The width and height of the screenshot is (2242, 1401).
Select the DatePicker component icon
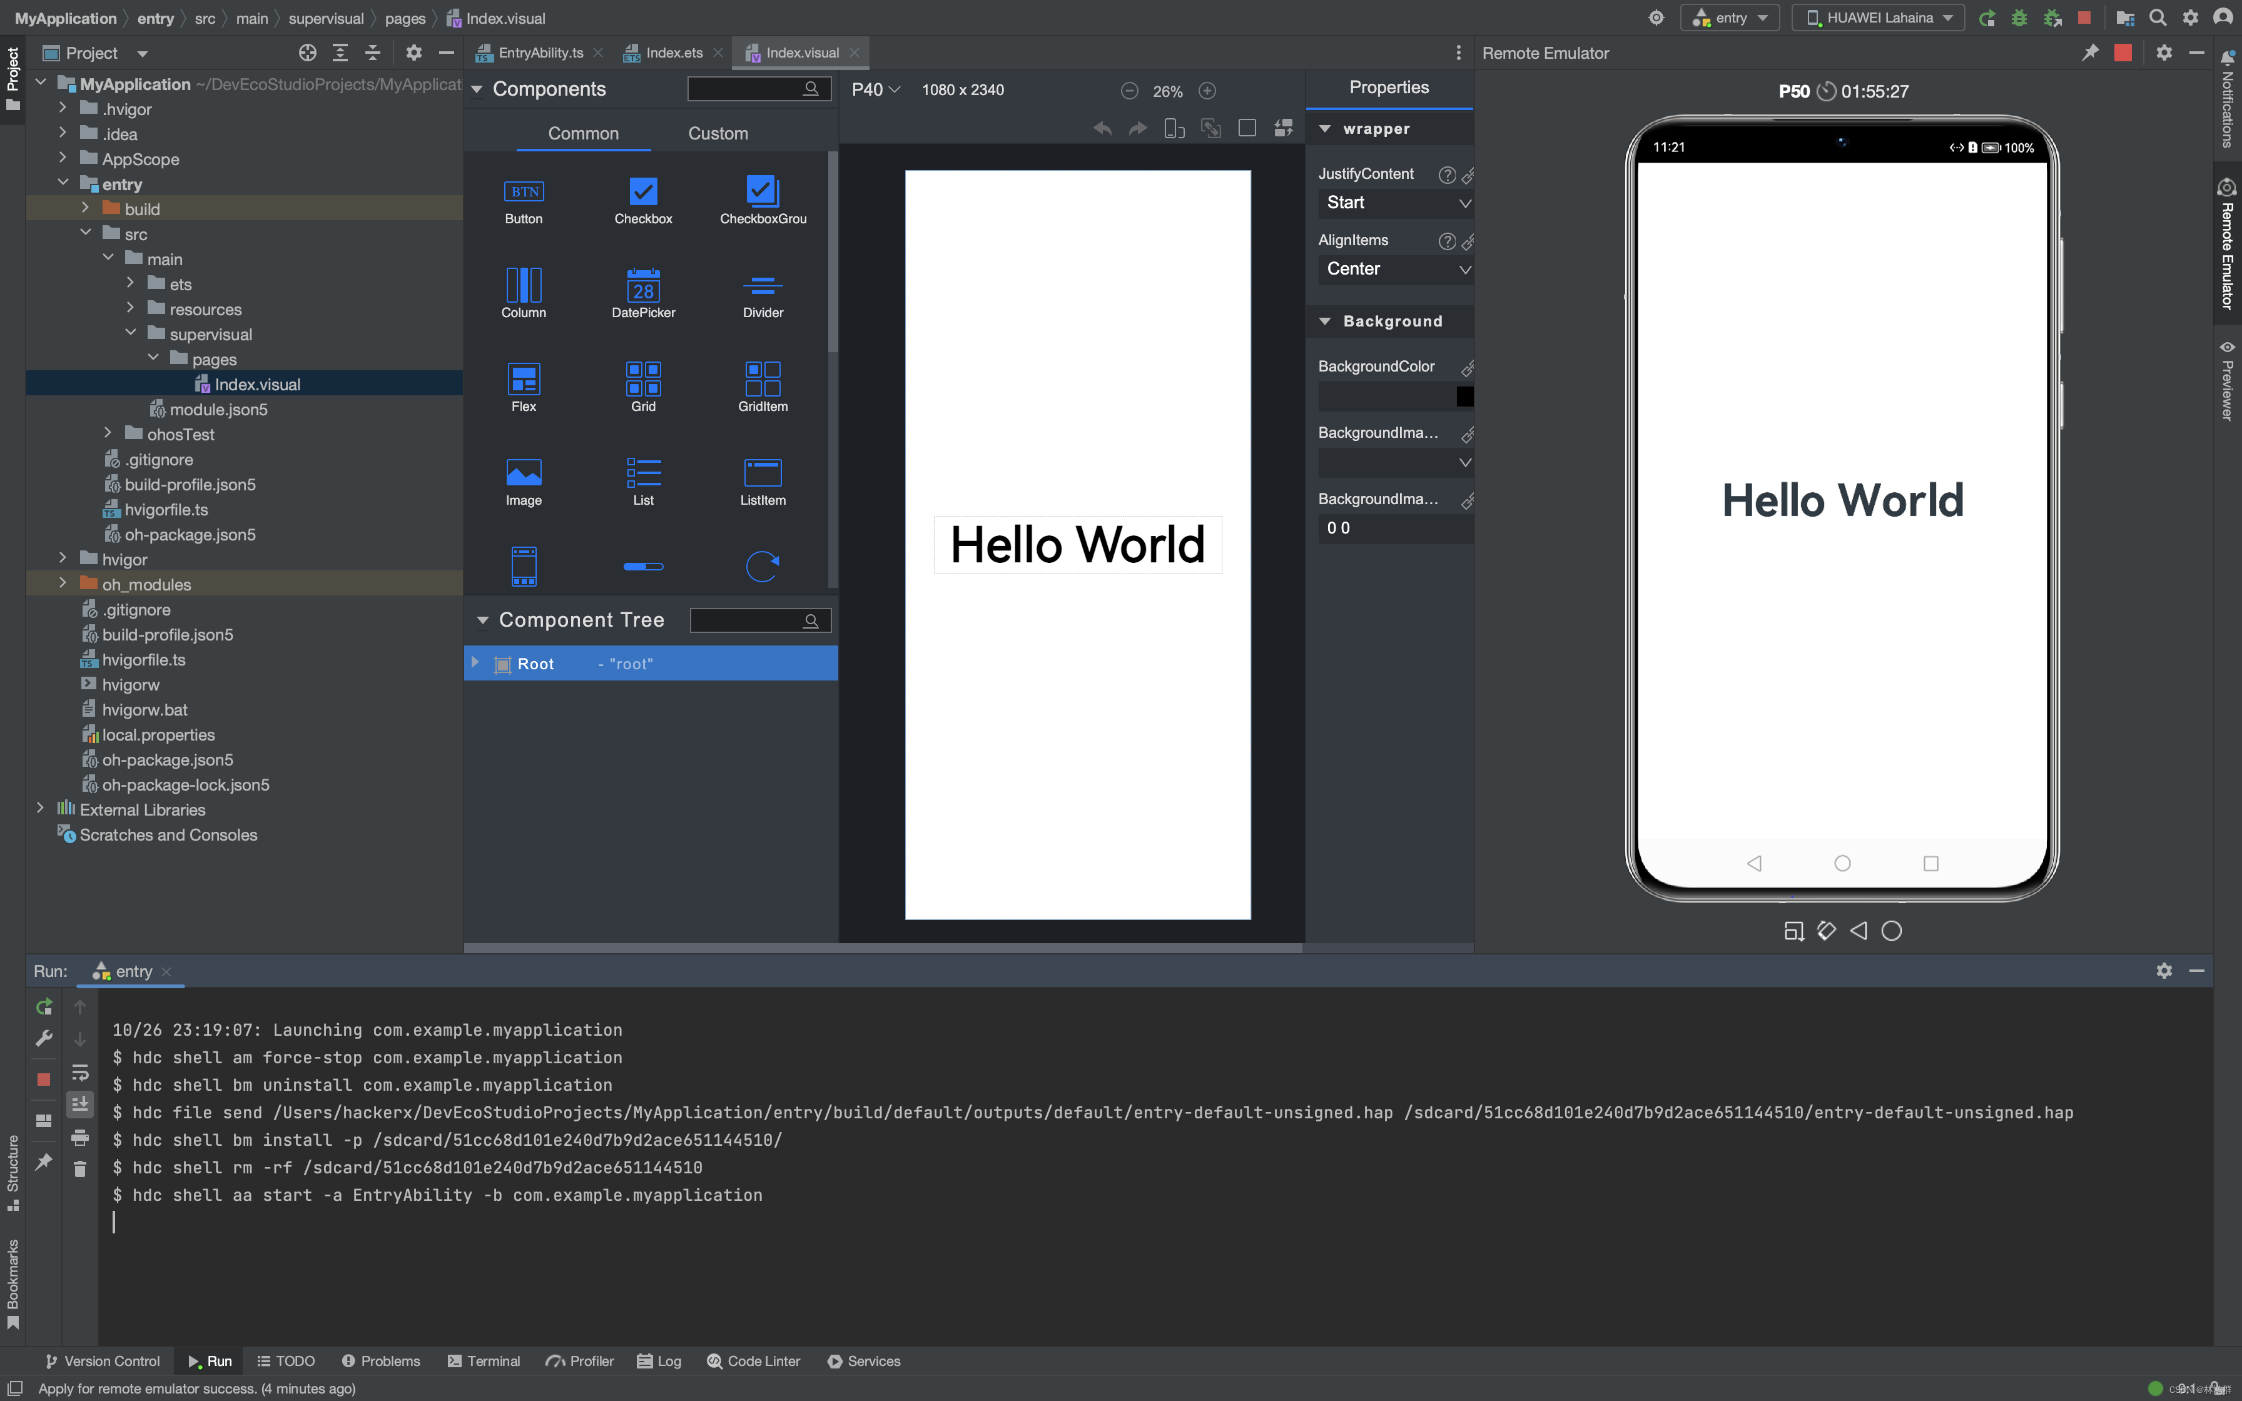click(x=643, y=285)
